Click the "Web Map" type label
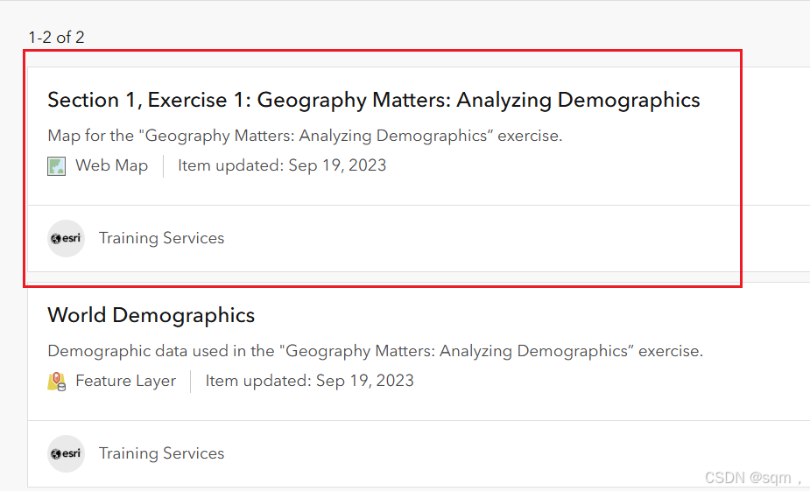The image size is (810, 491). click(111, 165)
